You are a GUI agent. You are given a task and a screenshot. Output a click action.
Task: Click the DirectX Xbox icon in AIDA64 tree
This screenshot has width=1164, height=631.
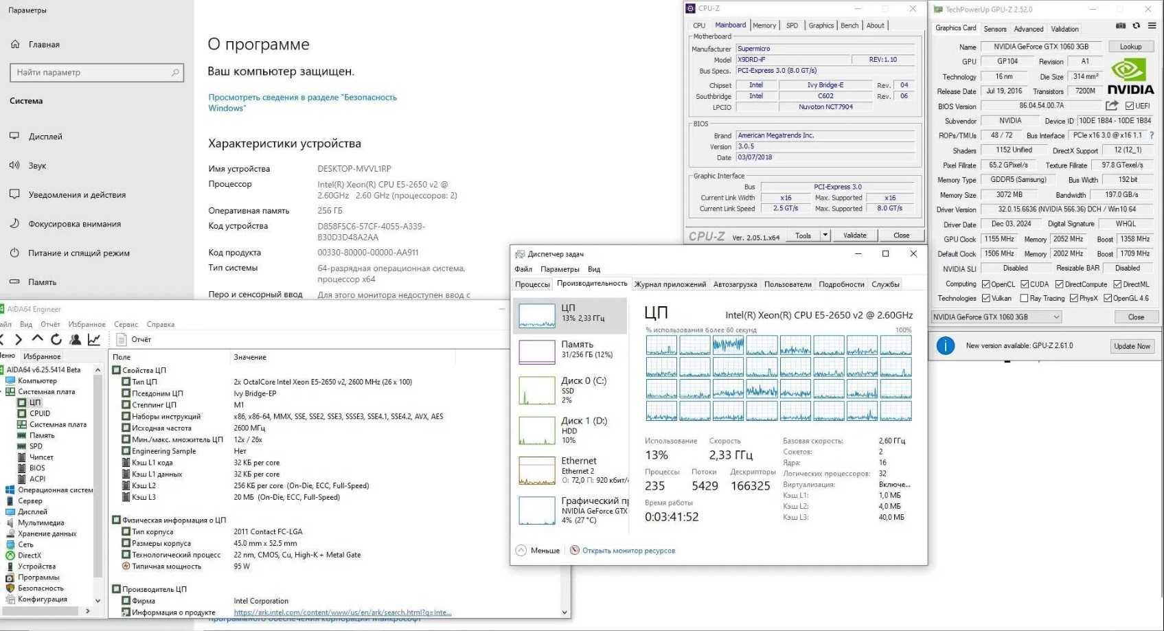tap(10, 555)
